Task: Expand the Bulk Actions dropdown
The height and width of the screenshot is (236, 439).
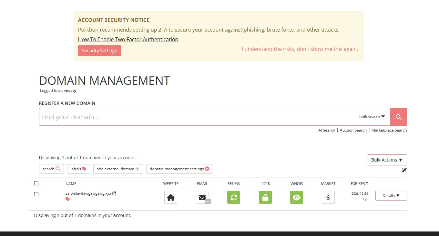Action: click(387, 160)
